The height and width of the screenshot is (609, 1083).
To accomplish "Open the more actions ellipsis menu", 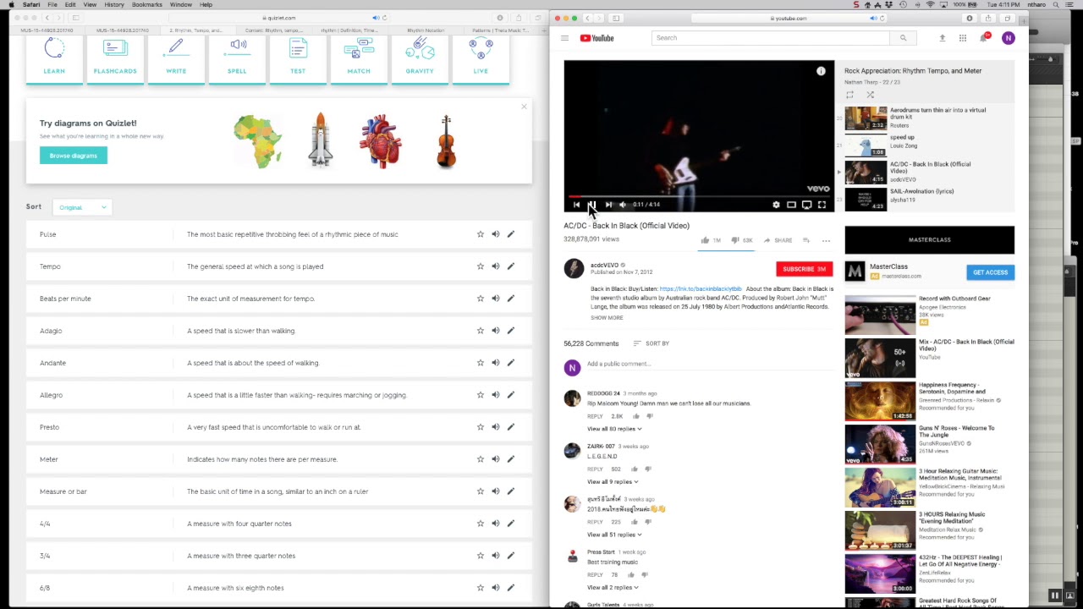I will 826,240.
